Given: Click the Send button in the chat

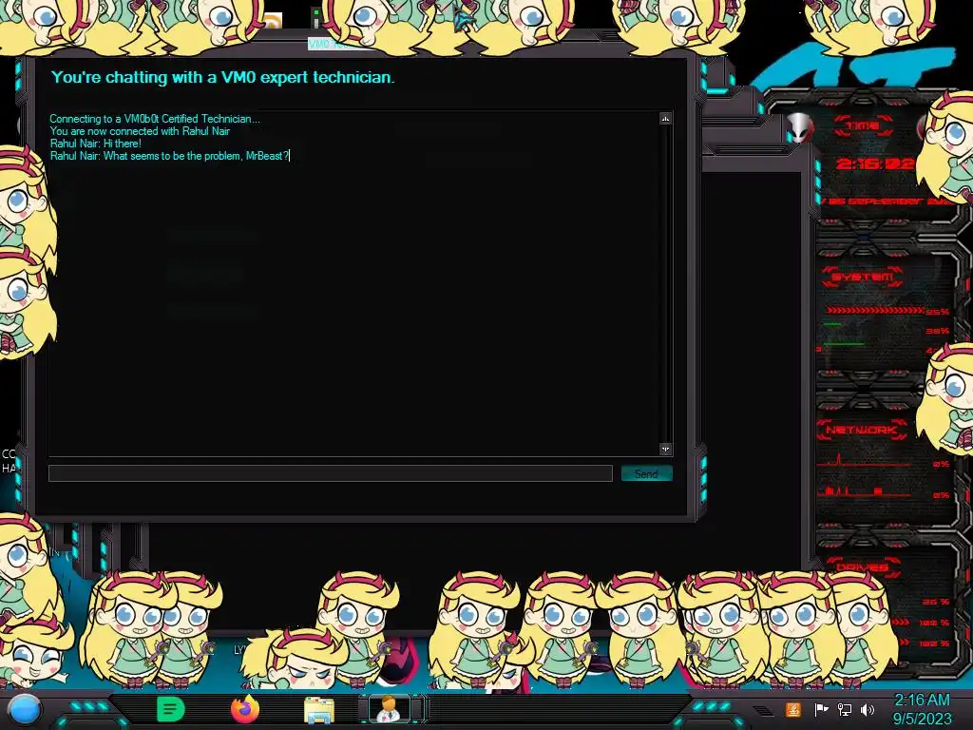Looking at the screenshot, I should pos(646,473).
